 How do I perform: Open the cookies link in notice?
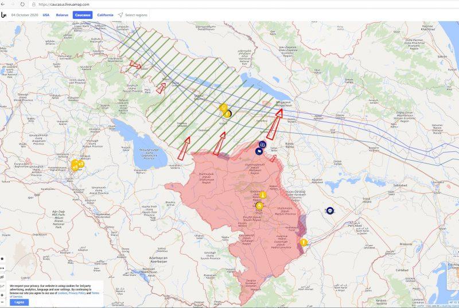[x=62, y=293]
